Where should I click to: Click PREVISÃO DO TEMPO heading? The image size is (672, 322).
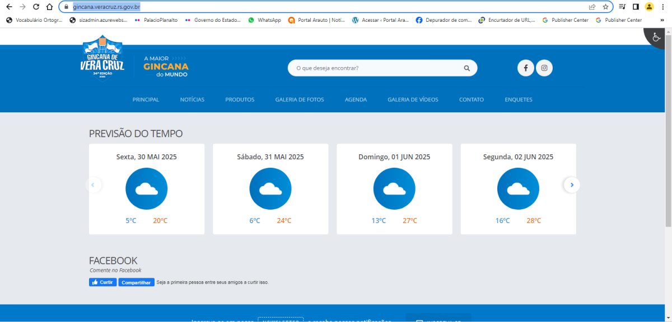click(x=136, y=134)
